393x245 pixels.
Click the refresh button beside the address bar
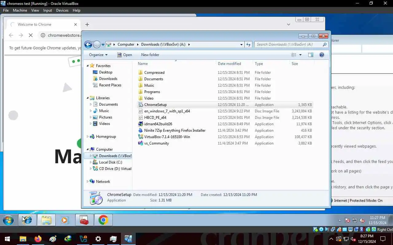click(x=248, y=44)
